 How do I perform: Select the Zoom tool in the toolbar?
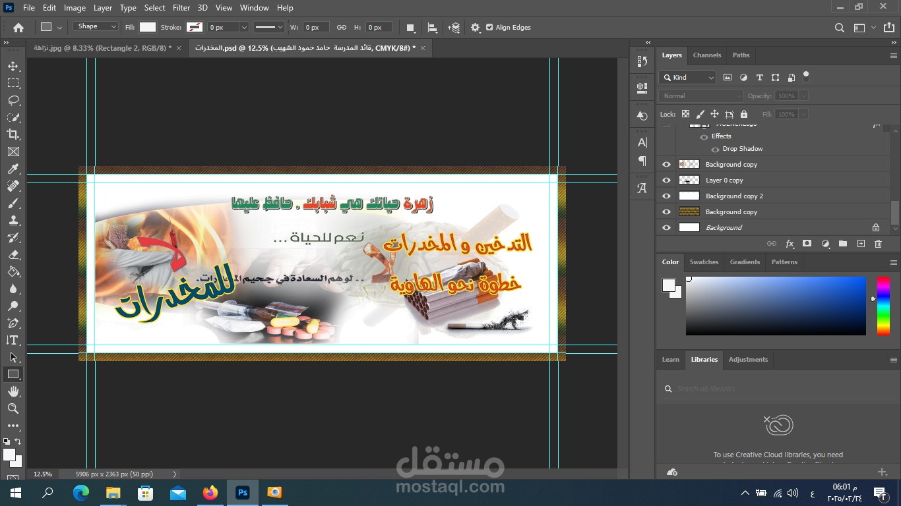pos(13,408)
